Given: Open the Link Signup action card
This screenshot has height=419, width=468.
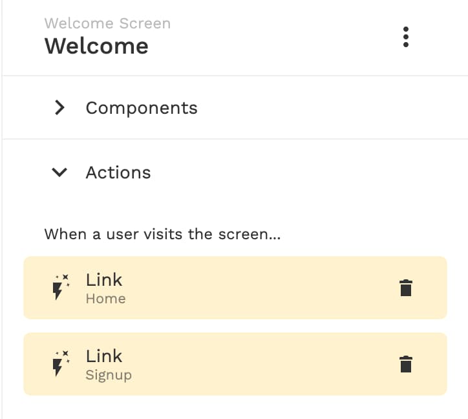Looking at the screenshot, I should [x=235, y=364].
